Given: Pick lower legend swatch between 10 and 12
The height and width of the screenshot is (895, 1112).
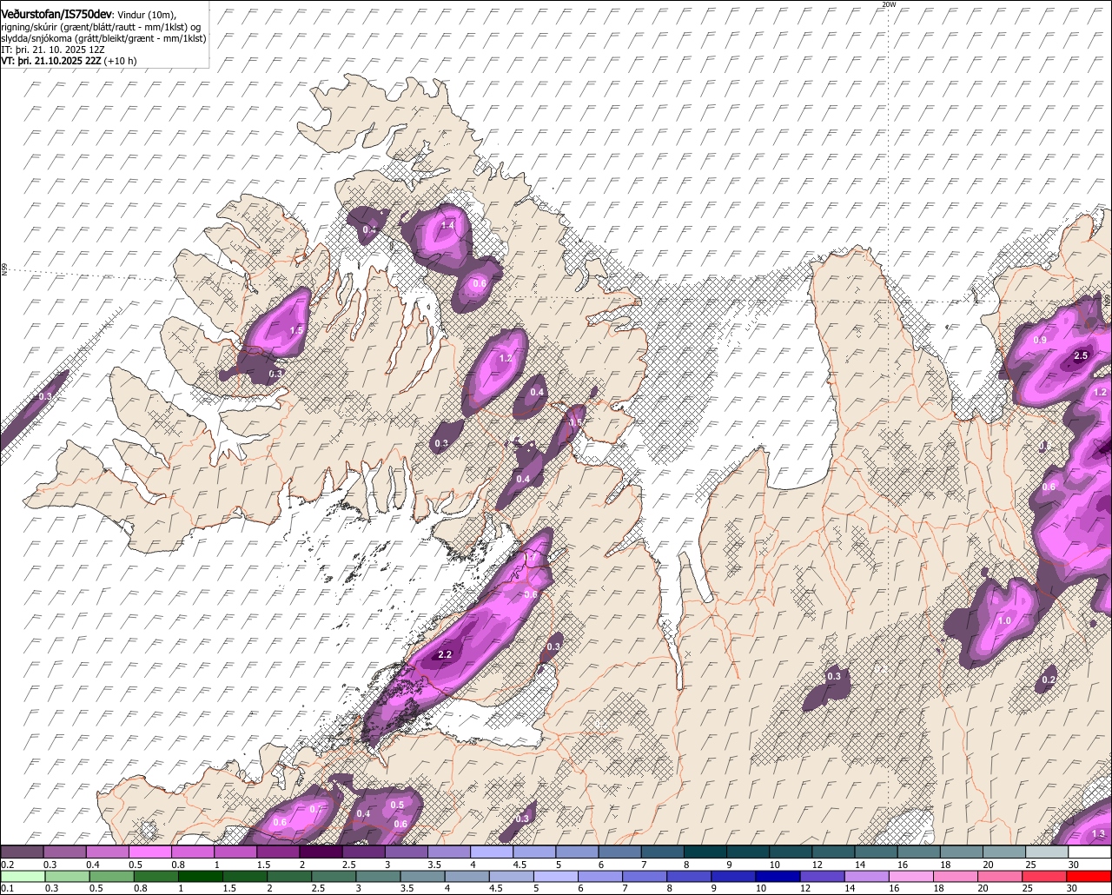Looking at the screenshot, I should [778, 876].
